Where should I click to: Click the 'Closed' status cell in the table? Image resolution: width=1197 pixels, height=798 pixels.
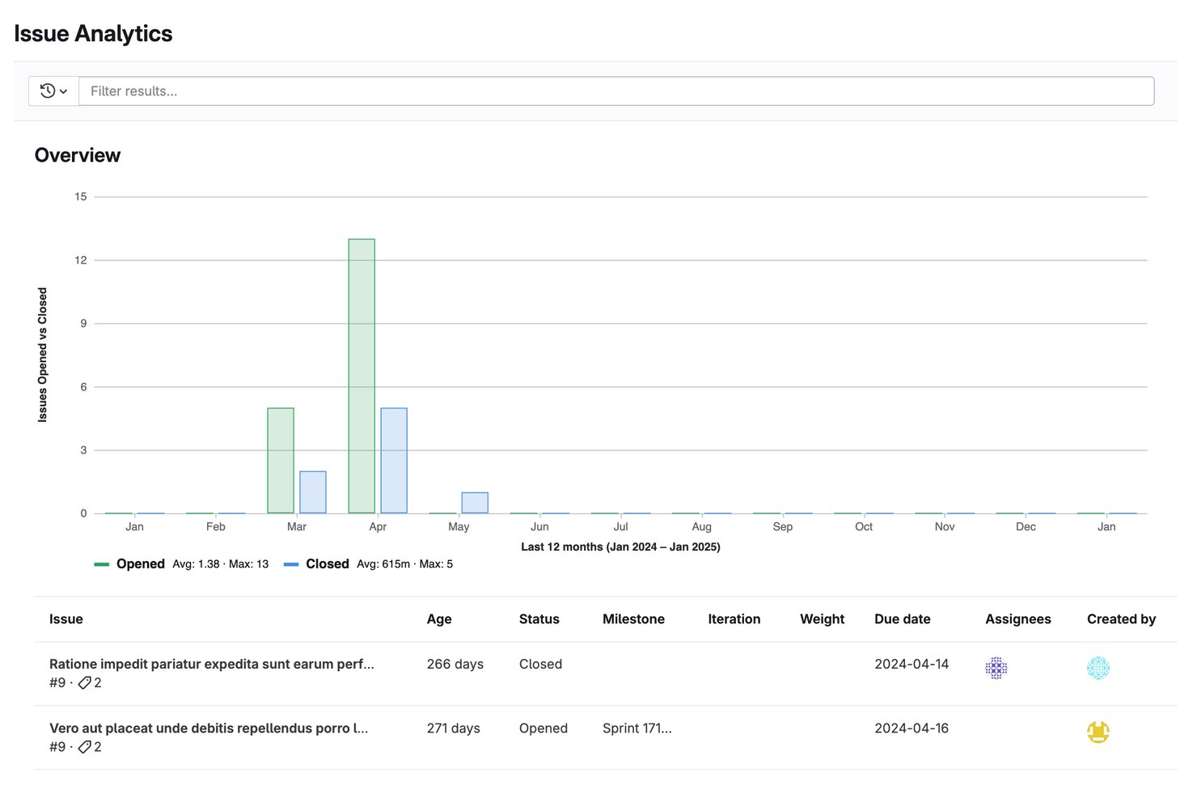[540, 664]
